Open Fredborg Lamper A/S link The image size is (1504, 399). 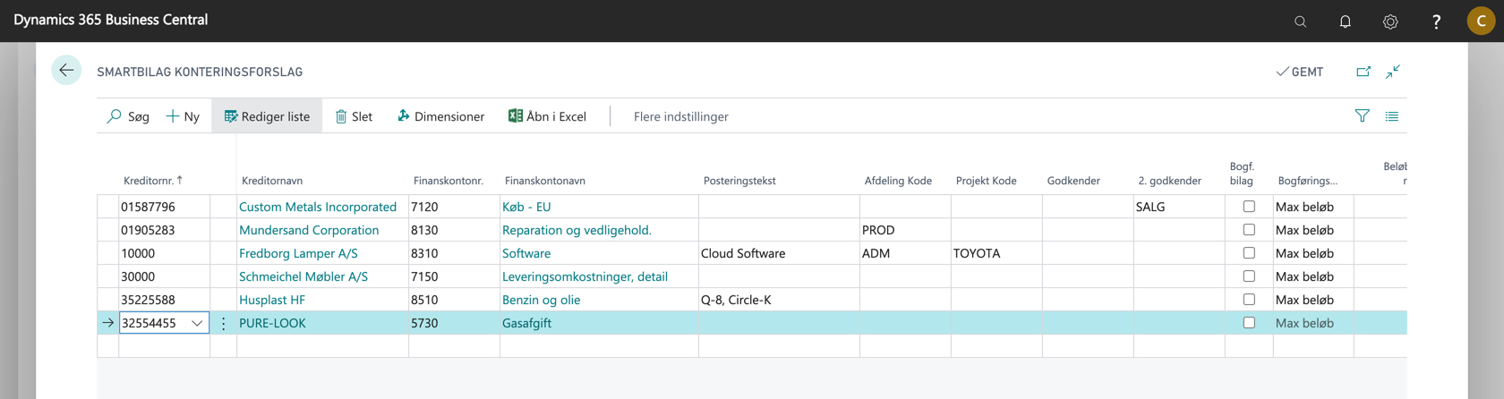click(x=298, y=253)
